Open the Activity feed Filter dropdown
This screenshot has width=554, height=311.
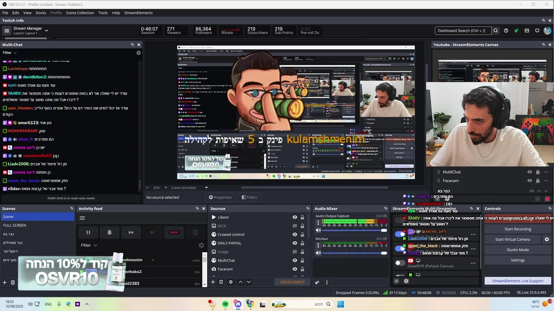pyautogui.click(x=89, y=245)
